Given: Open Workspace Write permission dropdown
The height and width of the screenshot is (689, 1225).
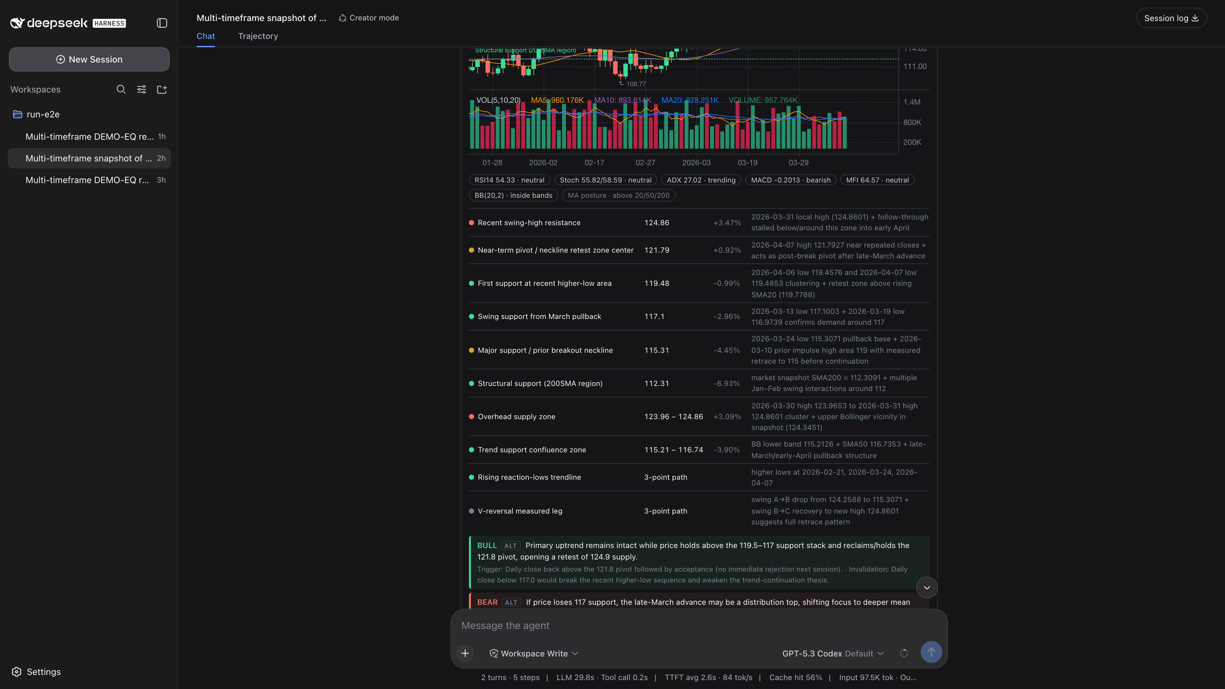Looking at the screenshot, I should pos(534,653).
